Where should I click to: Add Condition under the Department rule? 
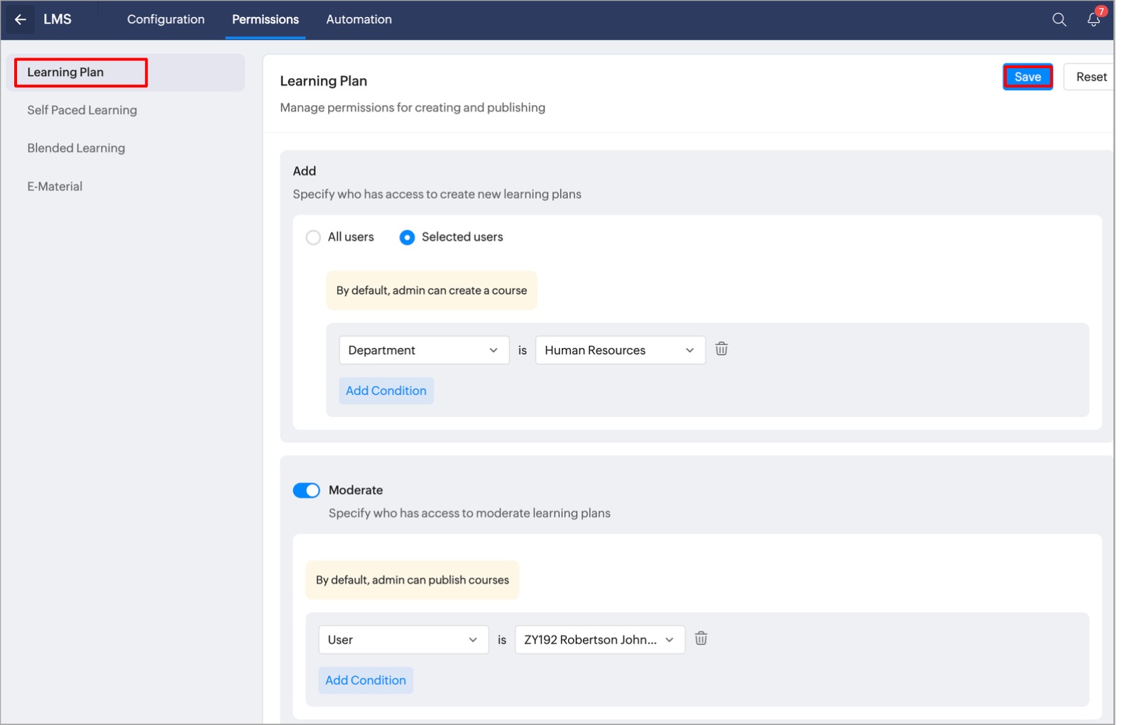[386, 391]
